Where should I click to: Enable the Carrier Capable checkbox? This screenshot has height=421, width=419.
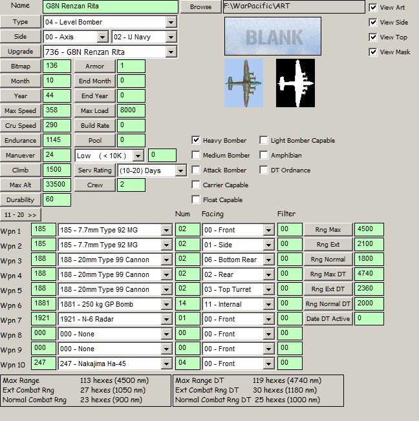[196, 185]
